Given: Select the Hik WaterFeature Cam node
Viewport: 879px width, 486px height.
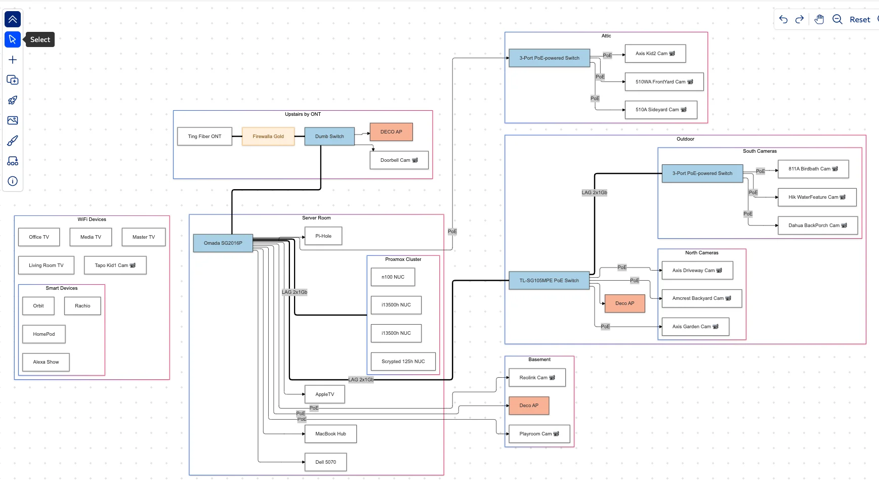Looking at the screenshot, I should click(817, 197).
